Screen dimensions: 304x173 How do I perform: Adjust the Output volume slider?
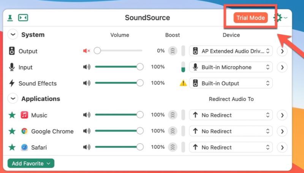coord(118,51)
